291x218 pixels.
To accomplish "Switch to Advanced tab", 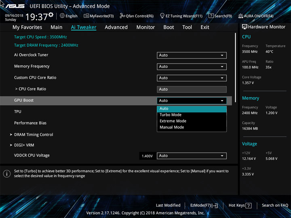I will [x=116, y=27].
